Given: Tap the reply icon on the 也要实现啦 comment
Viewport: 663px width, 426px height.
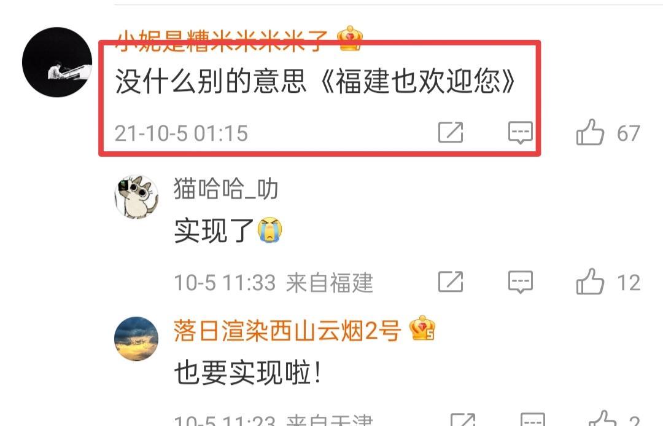Looking at the screenshot, I should point(533,419).
